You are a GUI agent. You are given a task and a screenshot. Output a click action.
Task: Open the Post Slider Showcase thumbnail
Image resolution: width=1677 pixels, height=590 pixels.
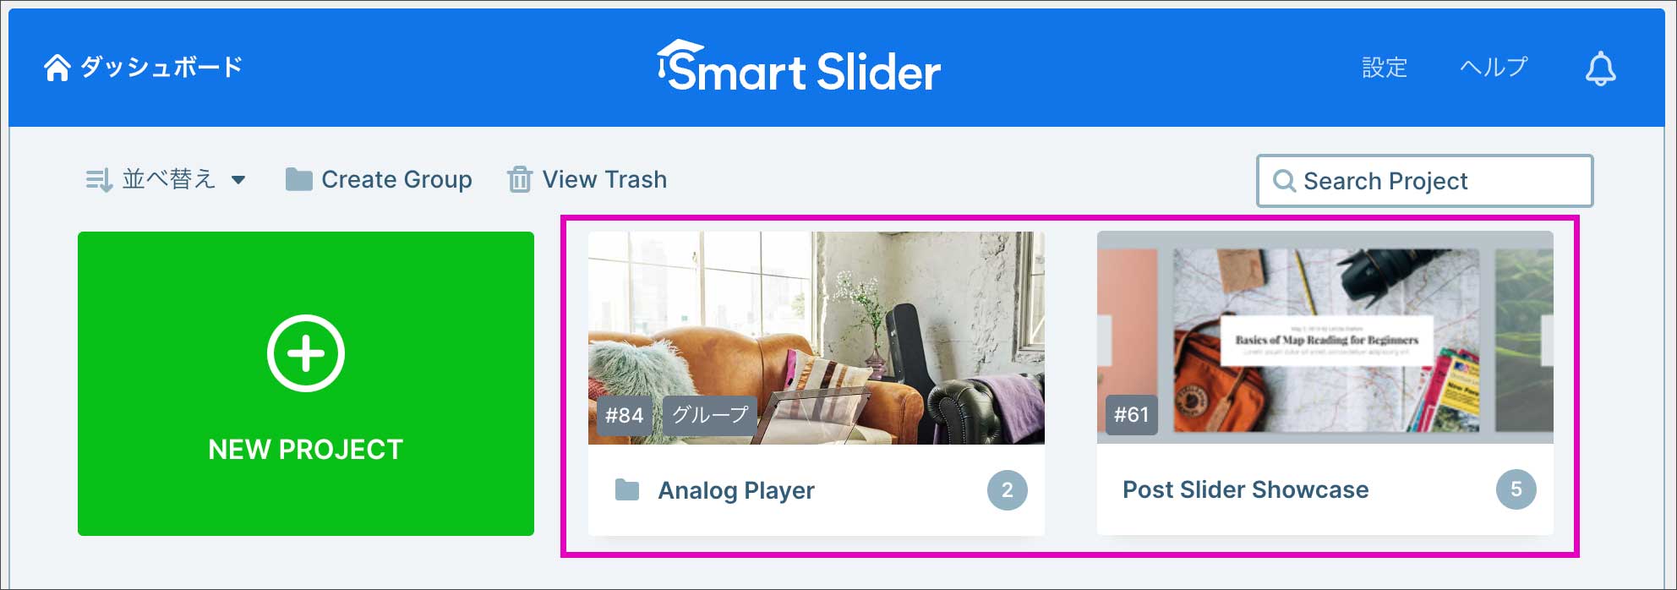[1325, 337]
